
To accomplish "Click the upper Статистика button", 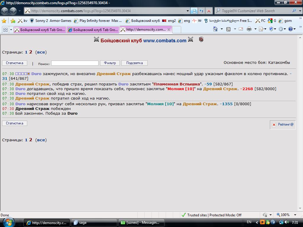I will point(15,63).
